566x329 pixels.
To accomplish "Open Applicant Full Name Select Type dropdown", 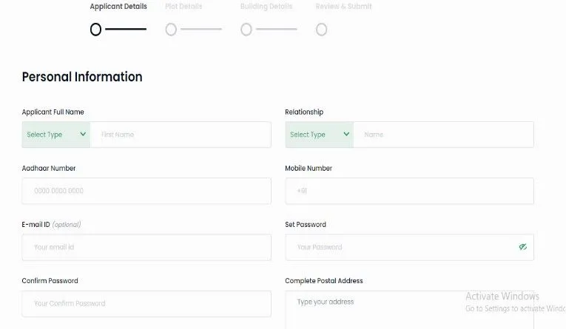I will [x=55, y=135].
